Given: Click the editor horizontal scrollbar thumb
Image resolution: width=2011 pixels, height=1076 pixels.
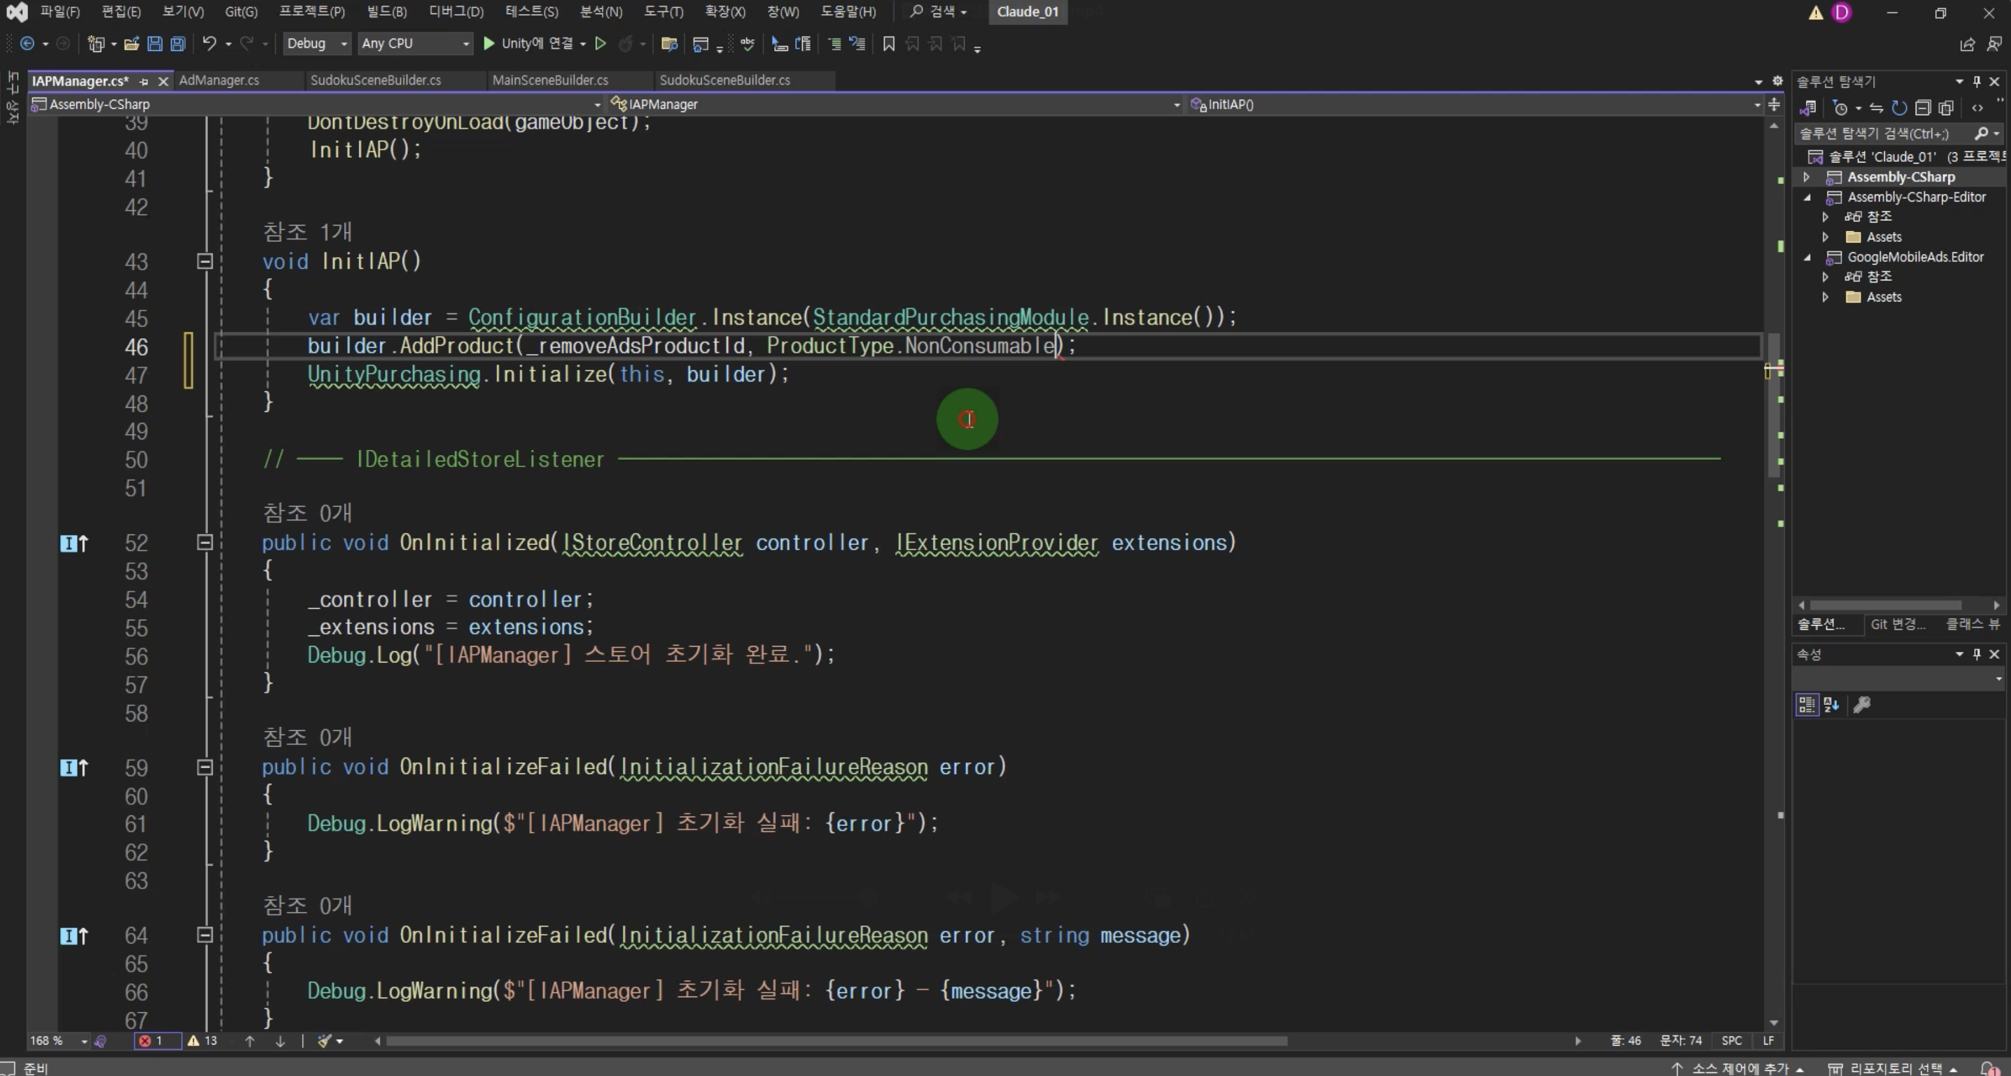Looking at the screenshot, I should click(836, 1041).
